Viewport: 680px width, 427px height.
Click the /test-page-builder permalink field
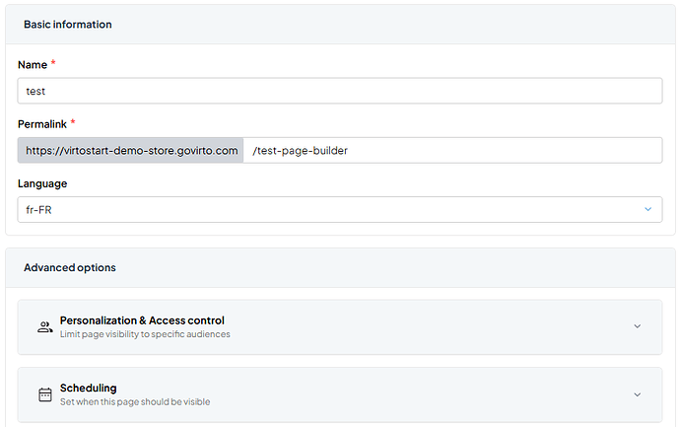(x=452, y=150)
